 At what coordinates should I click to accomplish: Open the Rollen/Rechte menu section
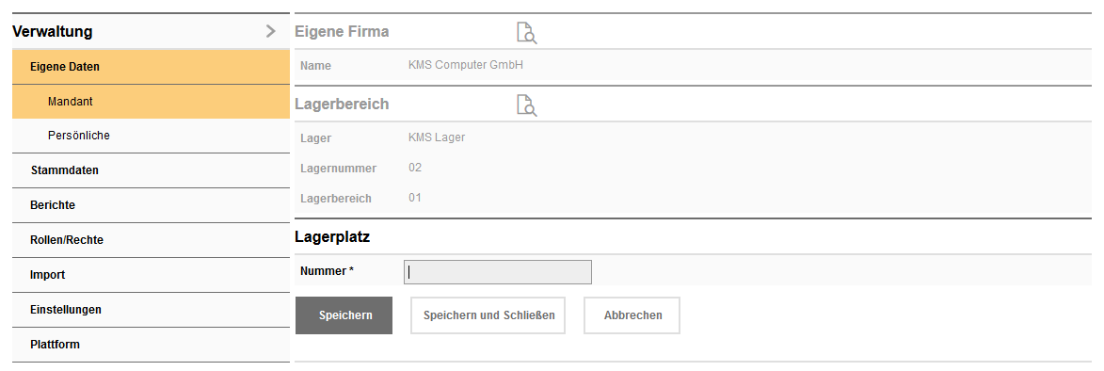(151, 239)
